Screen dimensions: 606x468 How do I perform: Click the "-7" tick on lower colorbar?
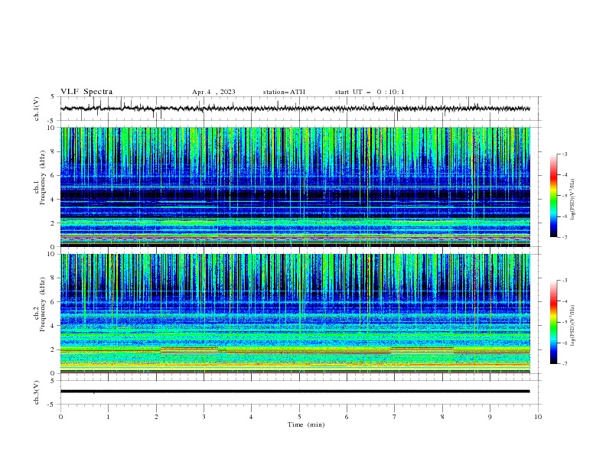(564, 364)
